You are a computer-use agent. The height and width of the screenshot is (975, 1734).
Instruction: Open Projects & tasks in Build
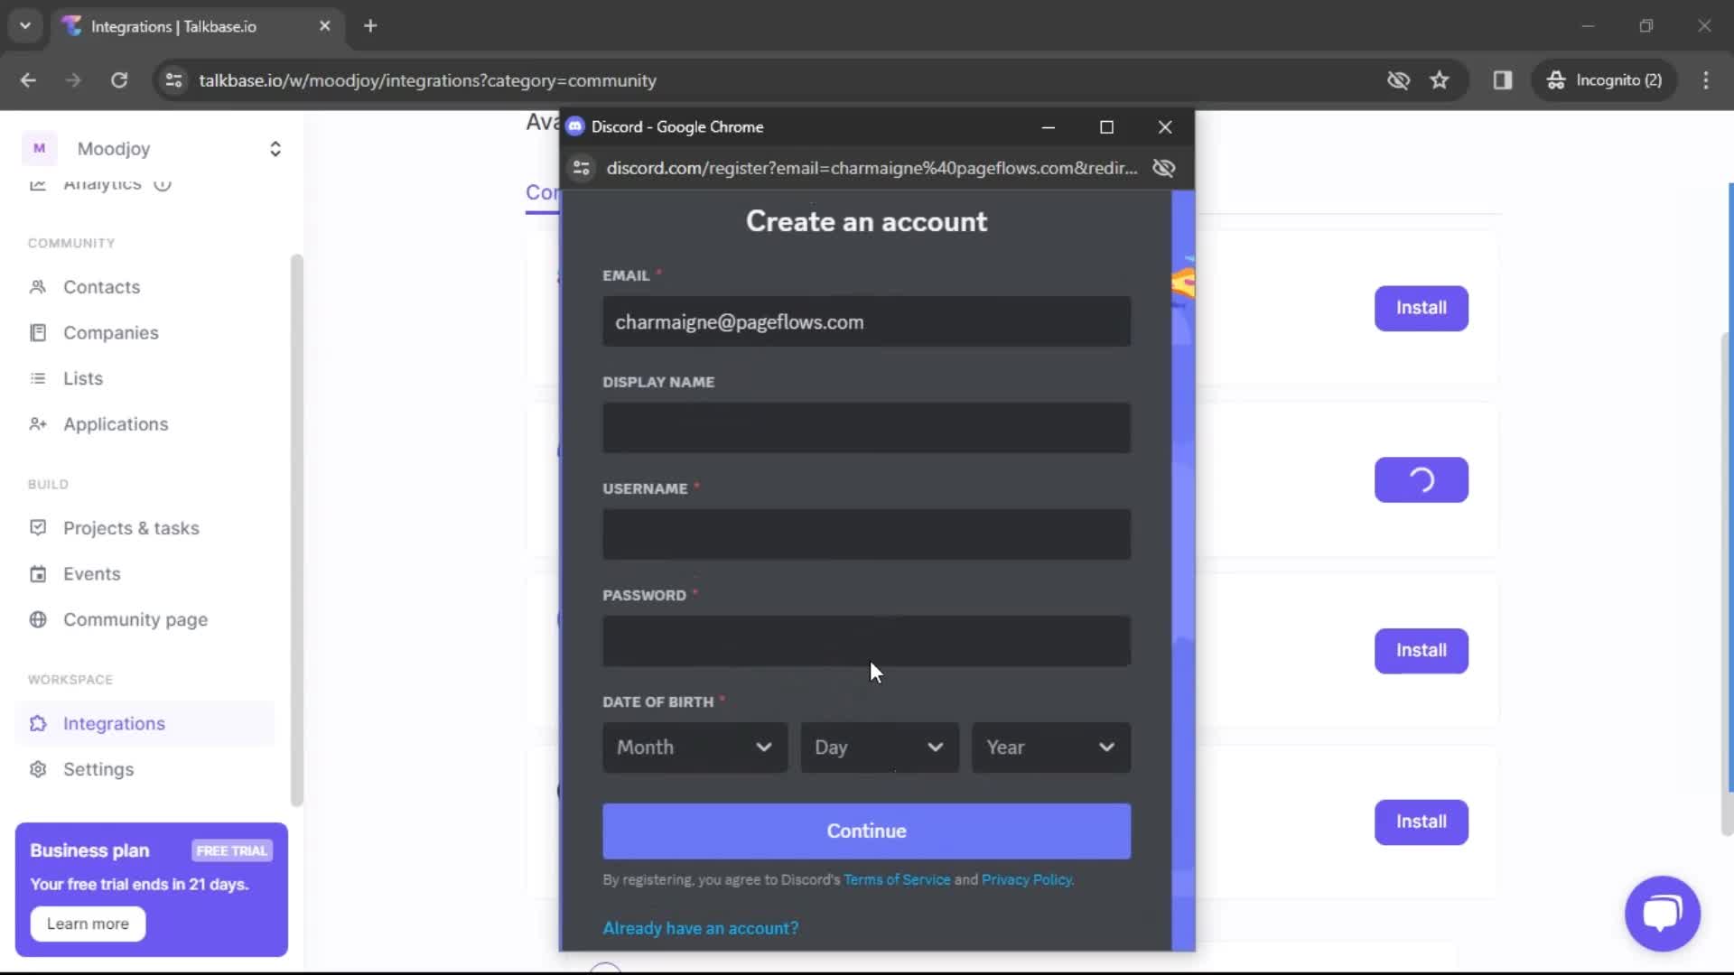click(131, 526)
